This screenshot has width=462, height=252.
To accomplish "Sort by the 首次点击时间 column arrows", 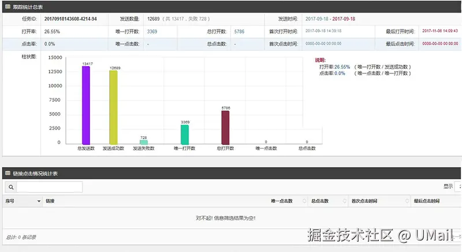I will [407, 201].
